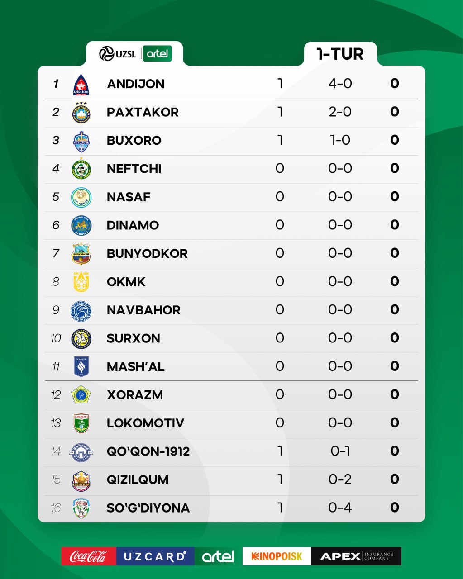Open the APEX Insurance sponsor banner
The height and width of the screenshot is (579, 463).
tap(356, 556)
